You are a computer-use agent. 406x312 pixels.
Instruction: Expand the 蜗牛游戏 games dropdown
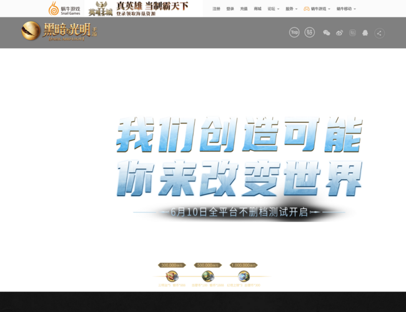coord(320,9)
